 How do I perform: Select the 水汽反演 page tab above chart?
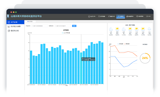[30, 21]
